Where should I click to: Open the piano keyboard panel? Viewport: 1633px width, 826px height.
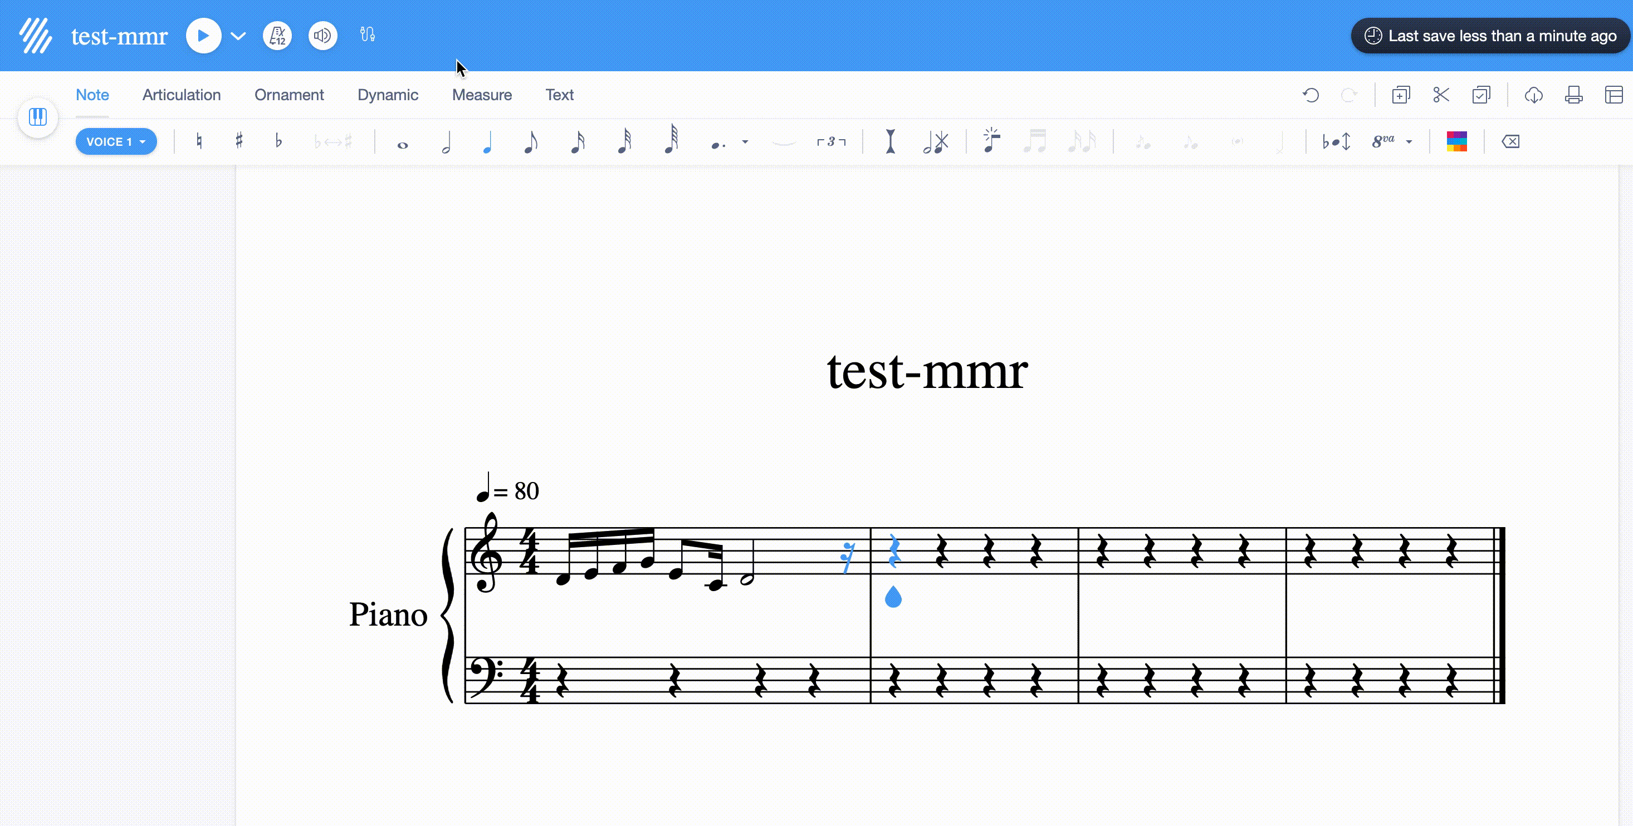(x=37, y=116)
